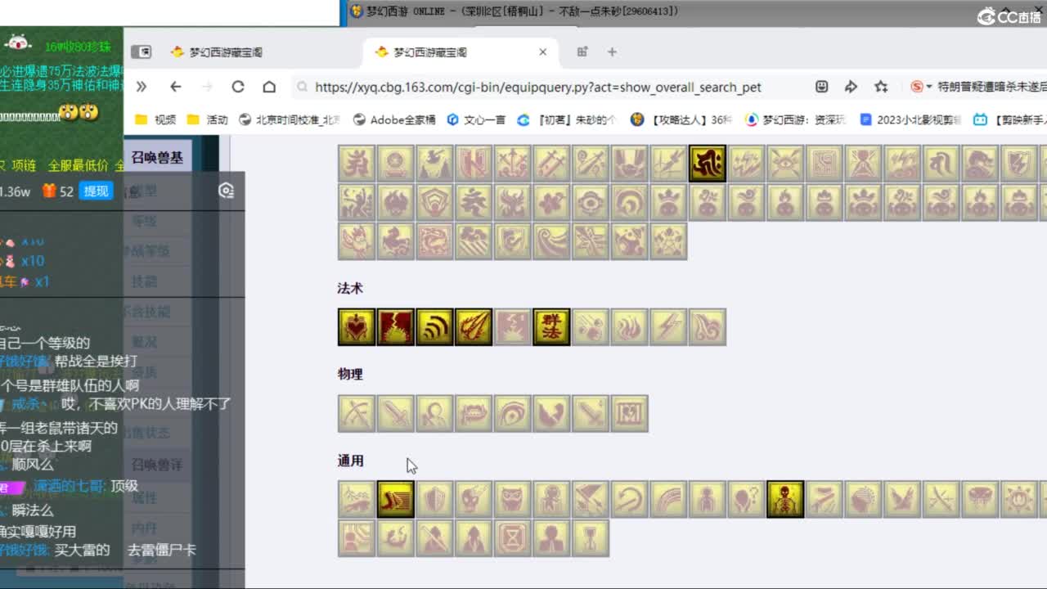Image resolution: width=1047 pixels, height=589 pixels.
Task: Select the shield skill icon in 通用
Action: click(x=434, y=499)
